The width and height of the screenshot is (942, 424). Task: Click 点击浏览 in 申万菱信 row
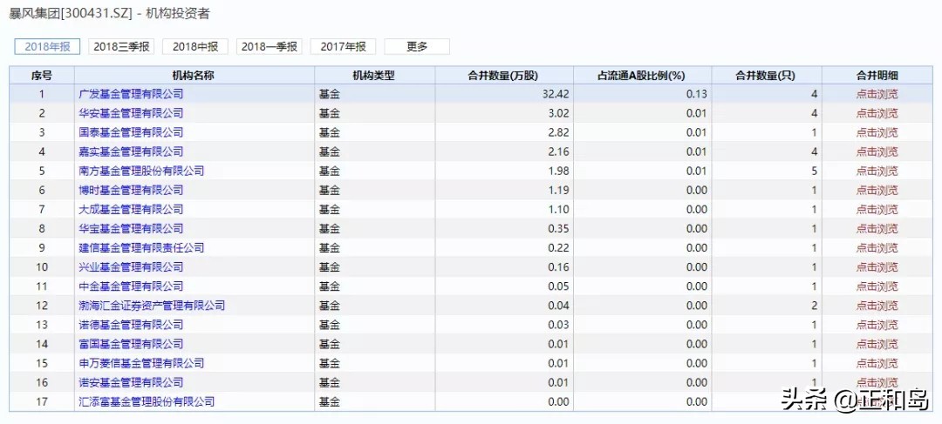point(877,363)
